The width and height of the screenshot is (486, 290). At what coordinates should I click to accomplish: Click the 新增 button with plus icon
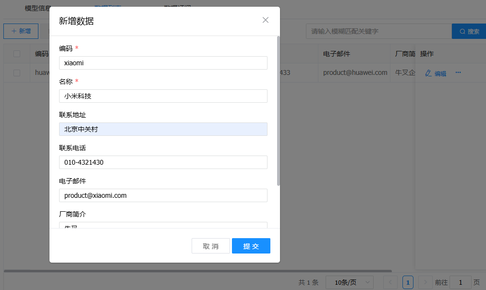(21, 31)
